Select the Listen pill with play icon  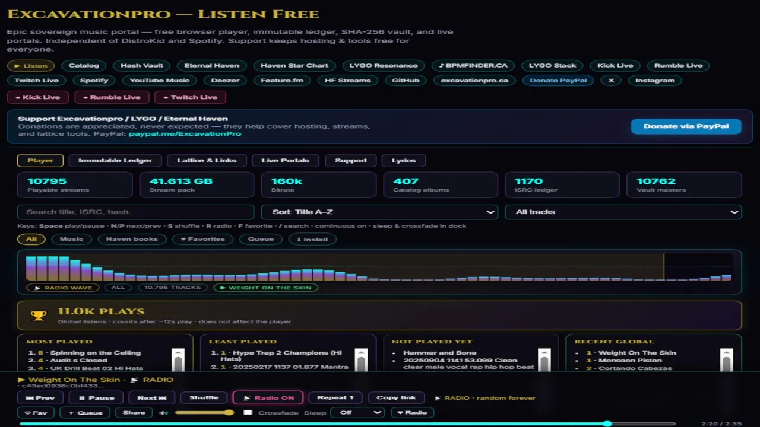(x=31, y=66)
